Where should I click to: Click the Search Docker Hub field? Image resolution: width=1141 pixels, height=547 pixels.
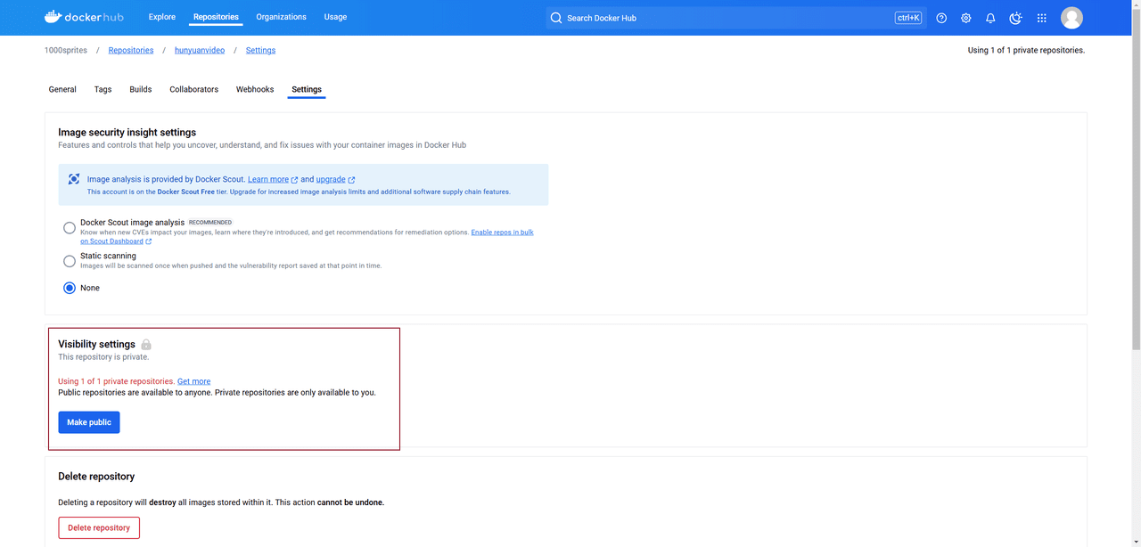pos(722,18)
